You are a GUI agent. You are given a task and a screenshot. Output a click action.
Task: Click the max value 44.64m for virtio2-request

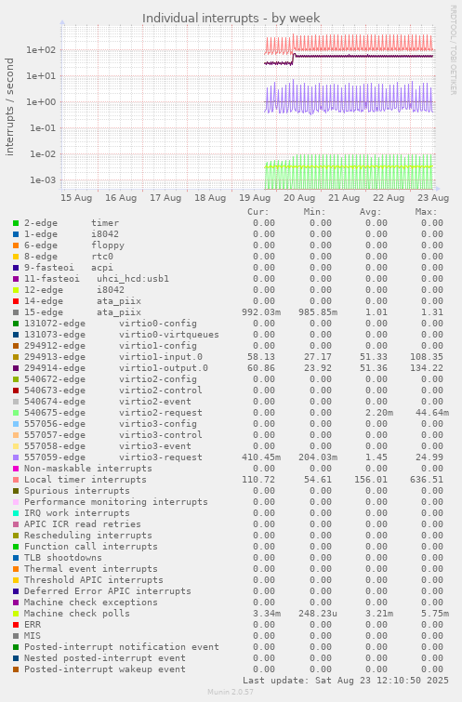pyautogui.click(x=432, y=413)
